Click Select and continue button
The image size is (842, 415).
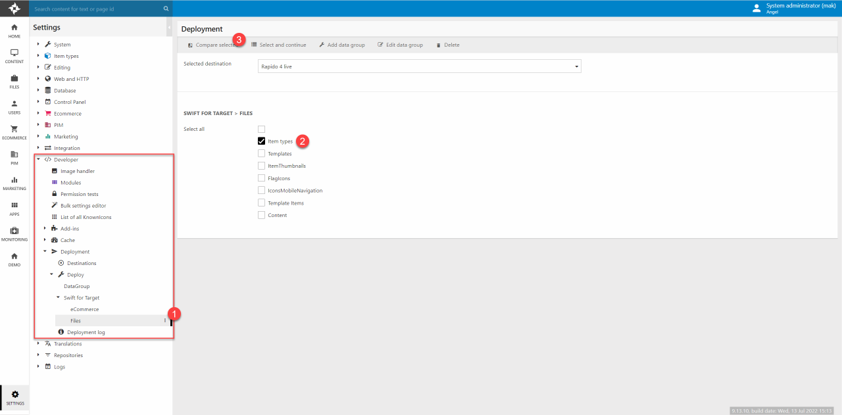pos(278,45)
